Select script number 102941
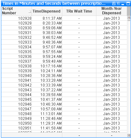This screenshot has width=131, height=138. [25, 80]
